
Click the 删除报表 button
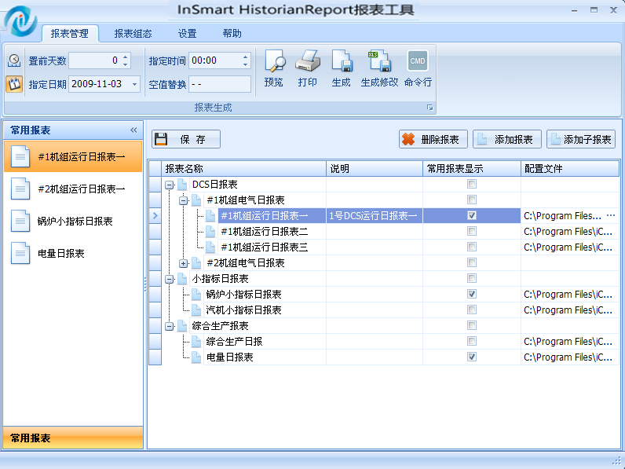click(433, 139)
